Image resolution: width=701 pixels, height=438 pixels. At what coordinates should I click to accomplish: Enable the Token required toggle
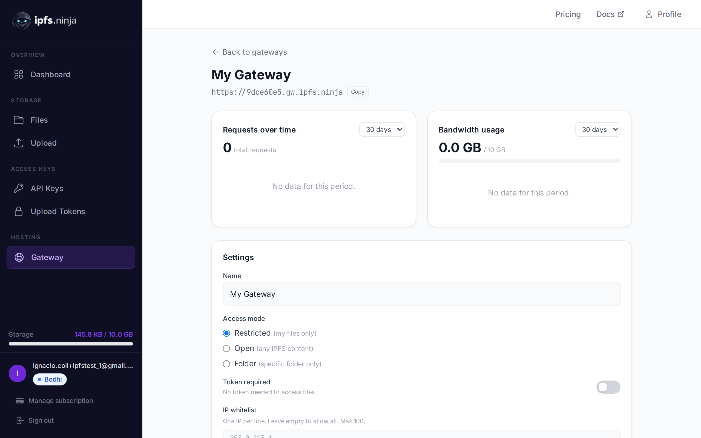pos(608,387)
